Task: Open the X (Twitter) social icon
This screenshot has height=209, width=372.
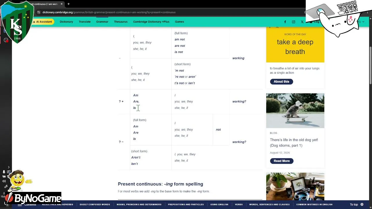Action: 302,22
